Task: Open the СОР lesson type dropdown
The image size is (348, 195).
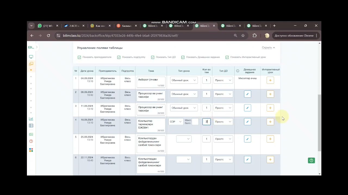Action: (176, 122)
